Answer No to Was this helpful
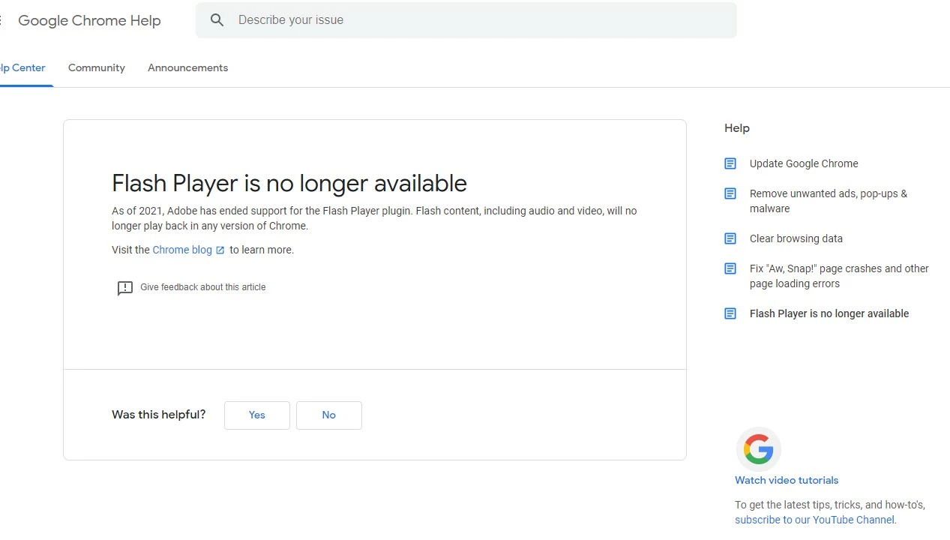The height and width of the screenshot is (540, 950). click(x=329, y=415)
